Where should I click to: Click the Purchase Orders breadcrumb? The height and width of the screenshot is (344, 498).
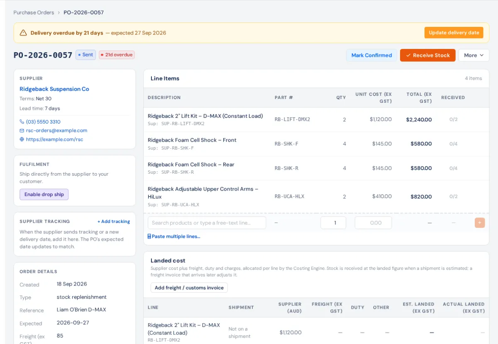click(34, 12)
